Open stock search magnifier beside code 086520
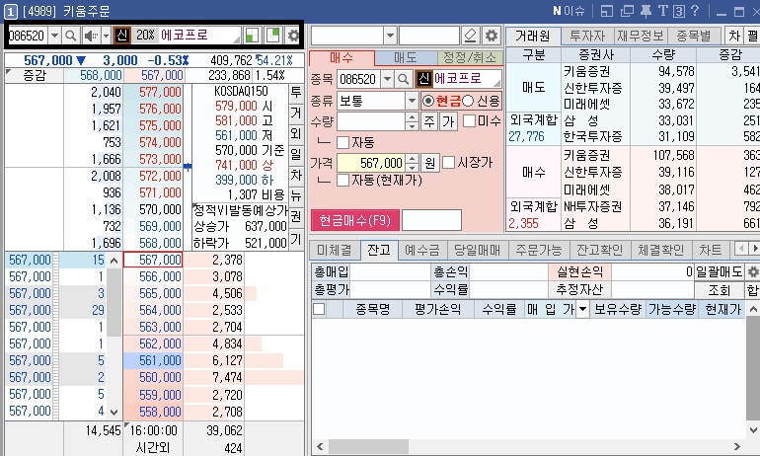Screen dimensions: 760x456 [x=71, y=36]
